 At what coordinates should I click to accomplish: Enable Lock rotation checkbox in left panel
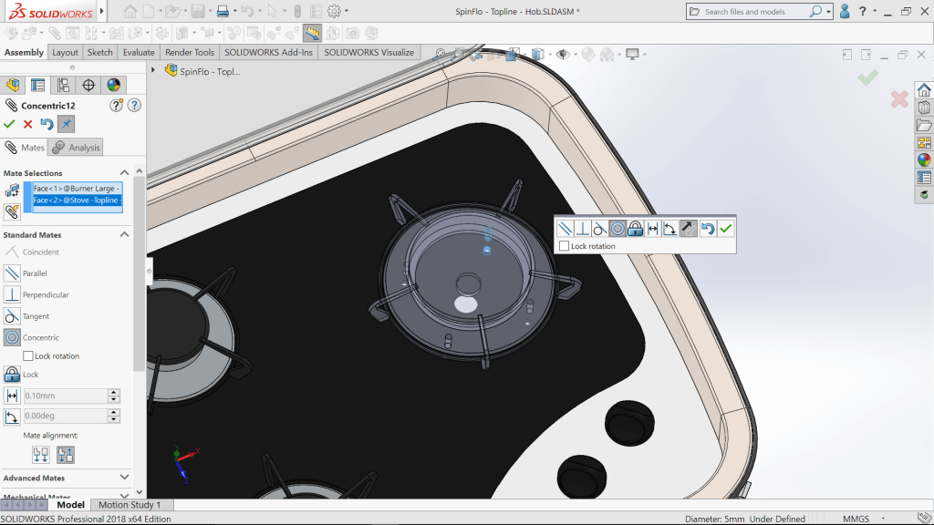pyautogui.click(x=28, y=356)
